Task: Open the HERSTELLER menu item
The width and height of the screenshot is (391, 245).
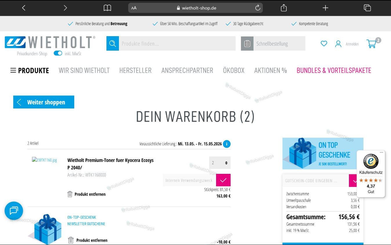Action: click(135, 70)
